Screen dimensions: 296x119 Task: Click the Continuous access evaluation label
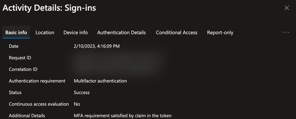[39, 104]
